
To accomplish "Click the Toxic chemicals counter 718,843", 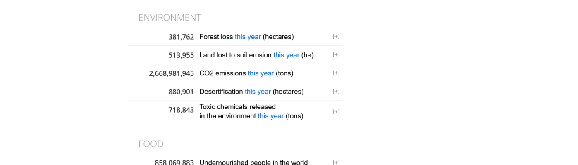I will coord(181,110).
